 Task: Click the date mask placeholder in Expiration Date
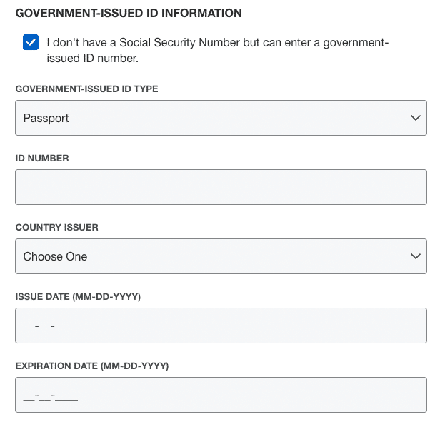[50, 396]
